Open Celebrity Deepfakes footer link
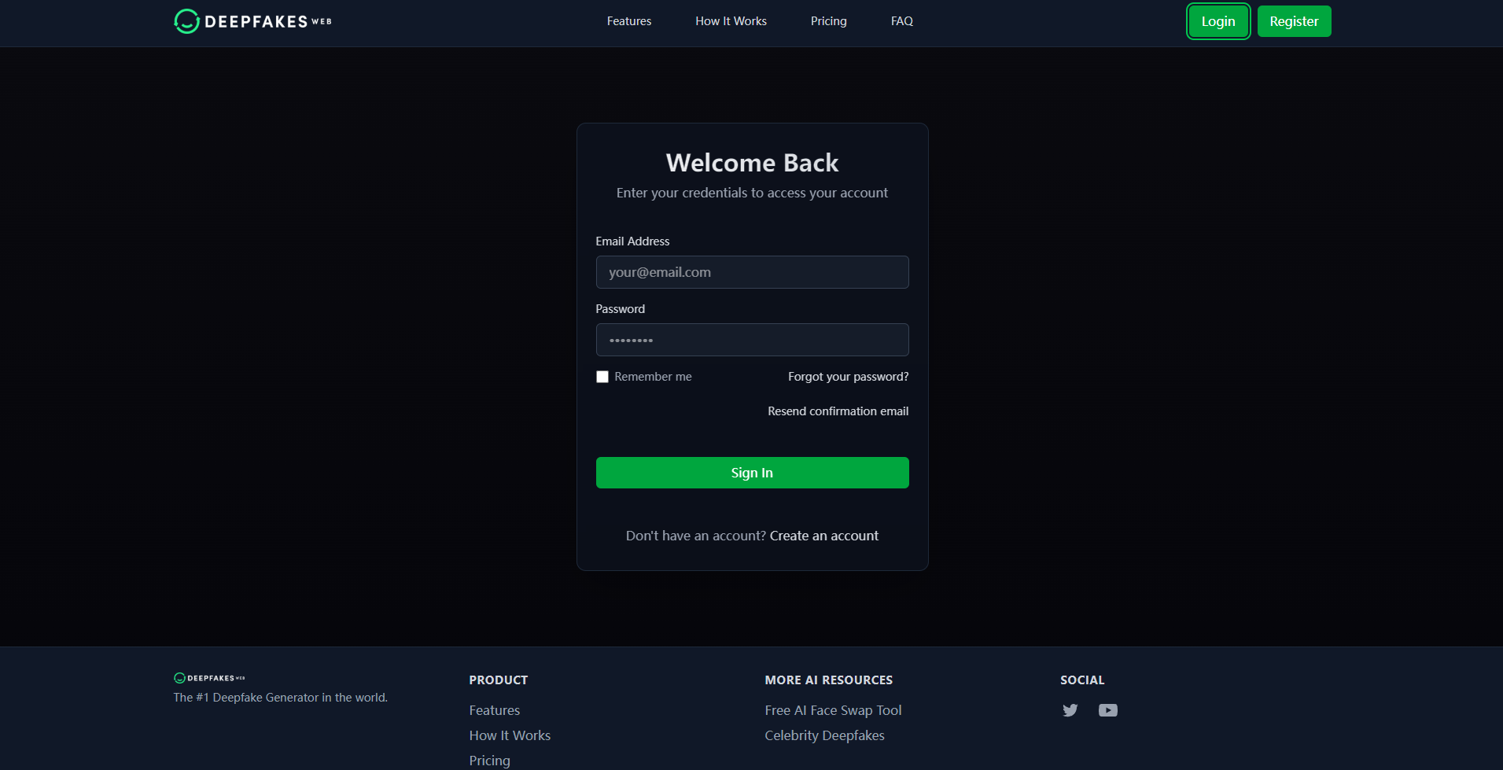The image size is (1503, 770). (824, 735)
